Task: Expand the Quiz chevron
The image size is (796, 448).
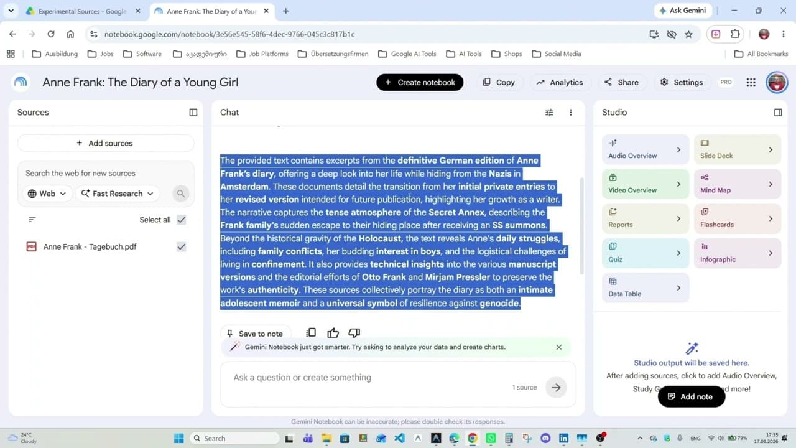Action: [678, 253]
